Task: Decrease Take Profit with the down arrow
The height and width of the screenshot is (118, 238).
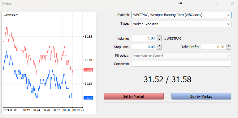Action: pyautogui.click(x=229, y=48)
